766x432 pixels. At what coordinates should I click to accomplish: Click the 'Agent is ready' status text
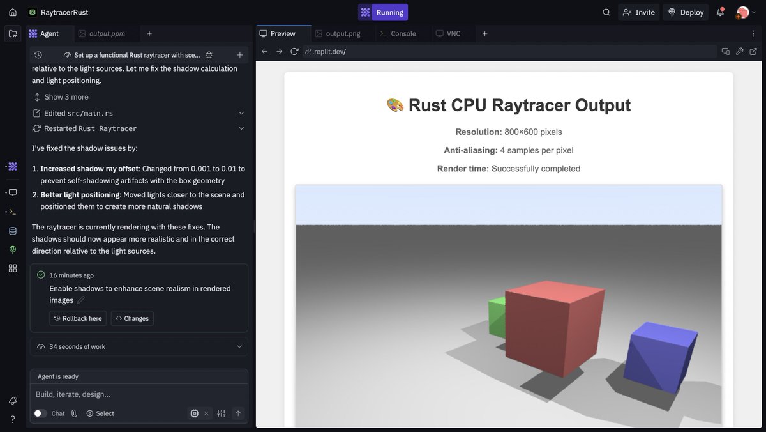point(58,376)
